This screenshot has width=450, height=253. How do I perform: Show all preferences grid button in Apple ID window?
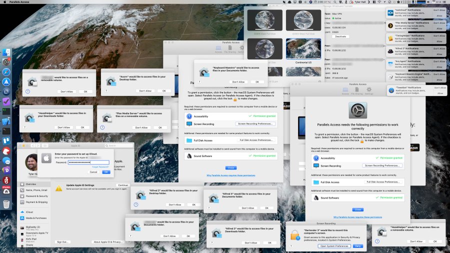pos(45,145)
